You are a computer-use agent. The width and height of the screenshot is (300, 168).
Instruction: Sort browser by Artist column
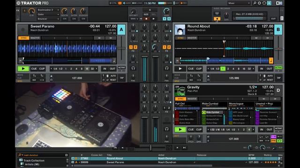pos(161,155)
